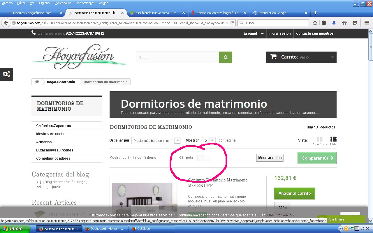Click the taskbar clock showing 19:09

pos(365,229)
